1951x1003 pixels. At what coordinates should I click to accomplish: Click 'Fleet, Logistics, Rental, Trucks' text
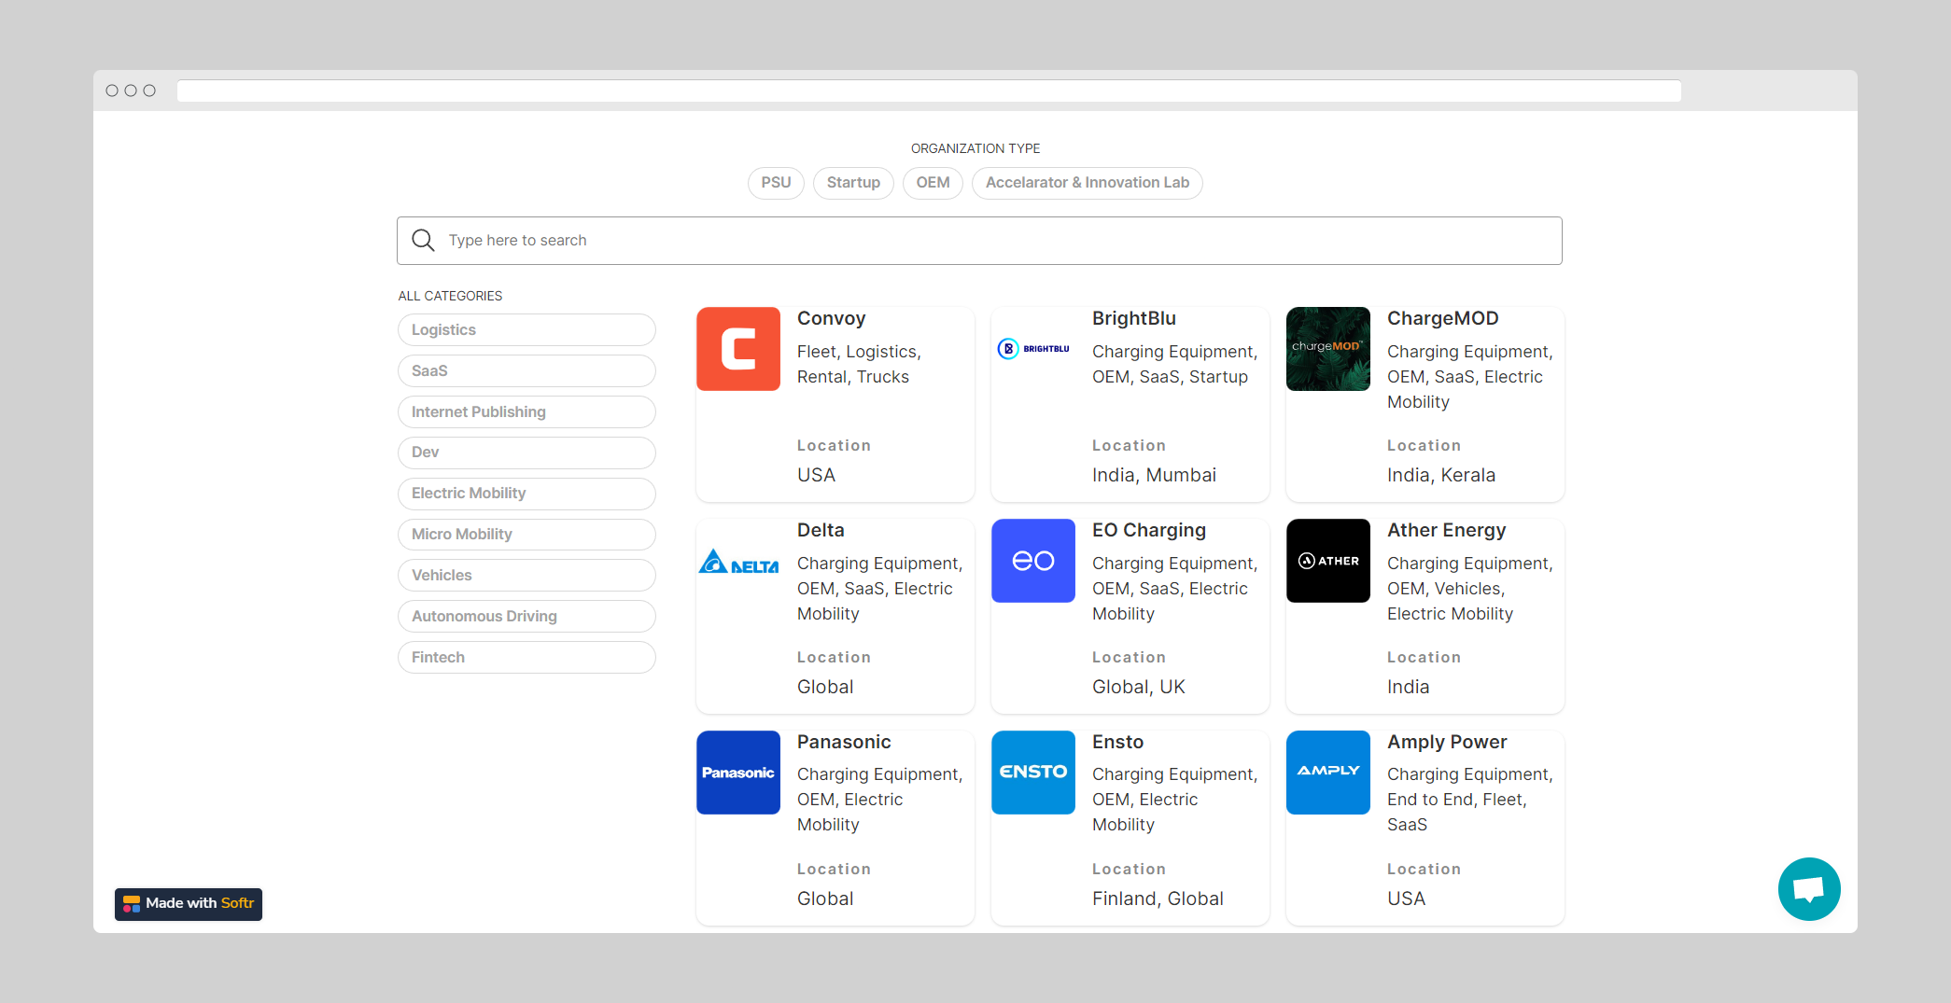tap(859, 364)
